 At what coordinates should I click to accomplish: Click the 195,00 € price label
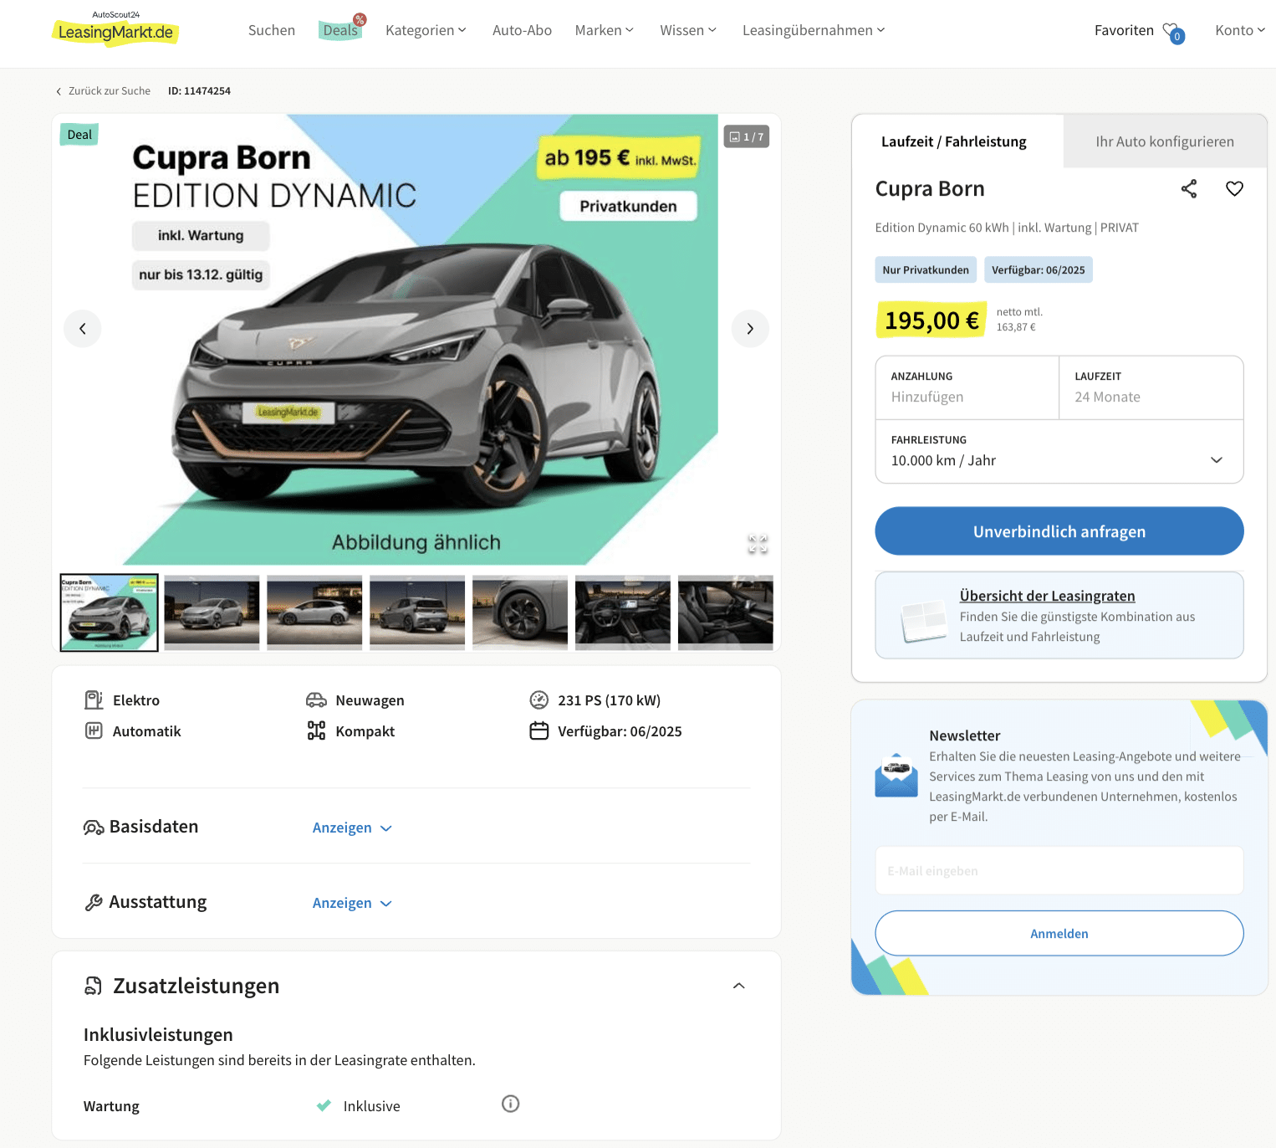tap(931, 320)
